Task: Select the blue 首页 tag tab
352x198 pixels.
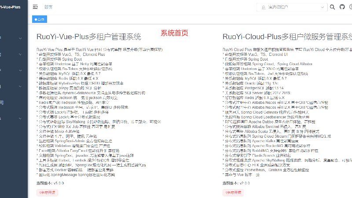Action: tap(40, 19)
